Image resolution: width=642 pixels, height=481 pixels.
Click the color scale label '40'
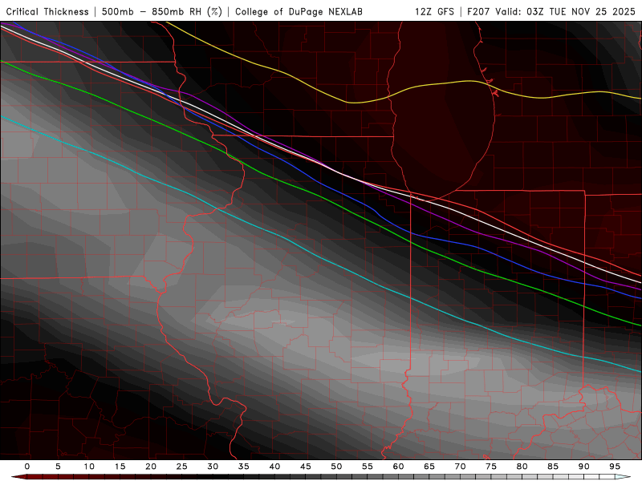tap(274, 467)
